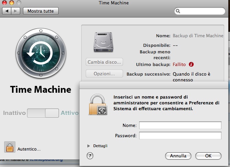Click the Inattivo label
This screenshot has height=167, width=230.
(x=14, y=113)
